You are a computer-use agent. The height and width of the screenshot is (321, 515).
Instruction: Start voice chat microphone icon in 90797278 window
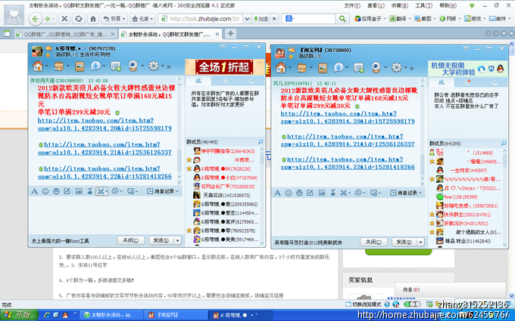pyautogui.click(x=95, y=66)
